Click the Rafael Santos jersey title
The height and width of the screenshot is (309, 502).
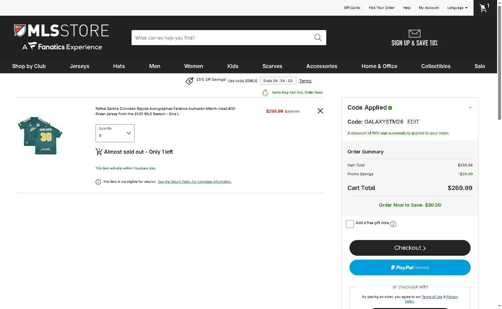(x=165, y=111)
